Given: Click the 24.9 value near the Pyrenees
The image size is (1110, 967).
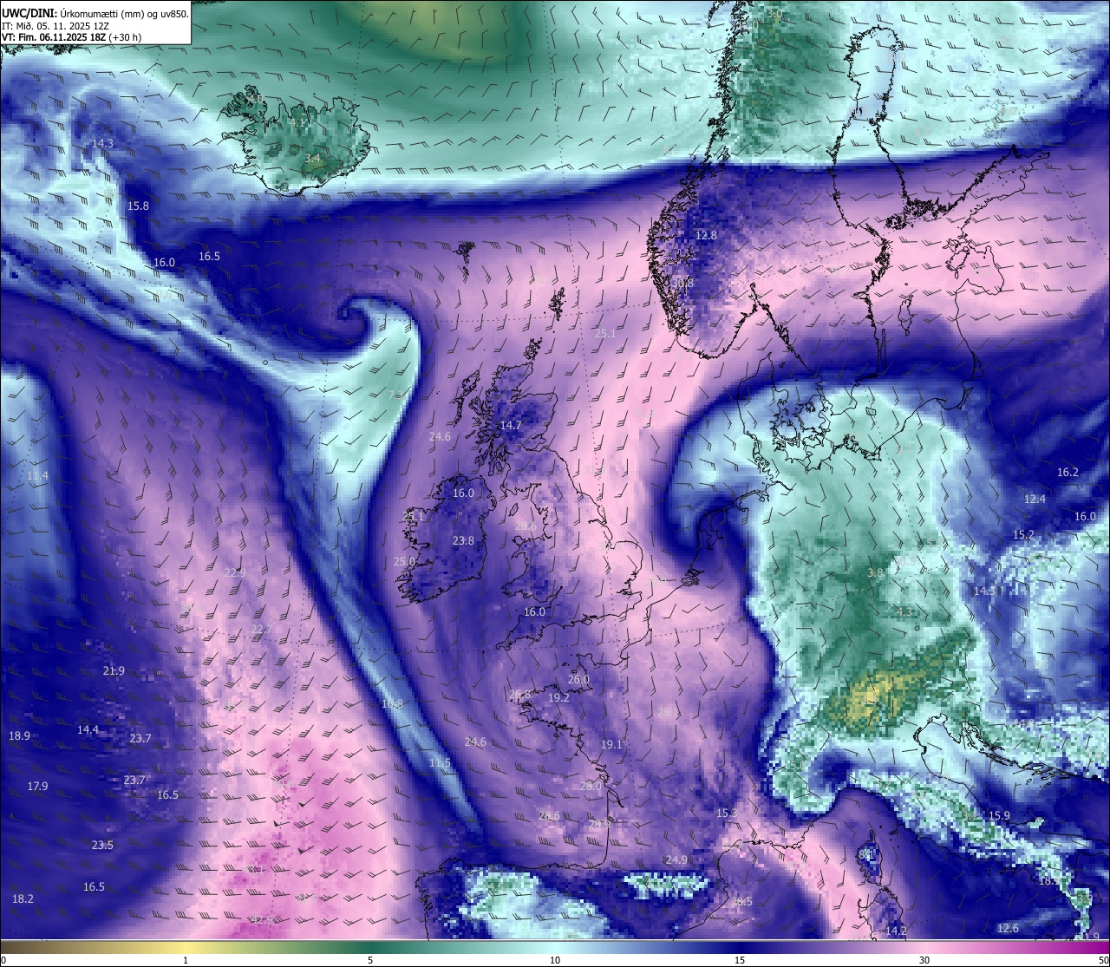Looking at the screenshot, I should (x=676, y=860).
